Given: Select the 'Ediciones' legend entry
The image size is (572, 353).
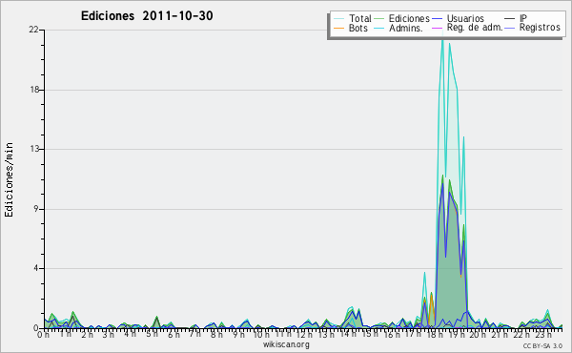Looking at the screenshot, I should [409, 18].
